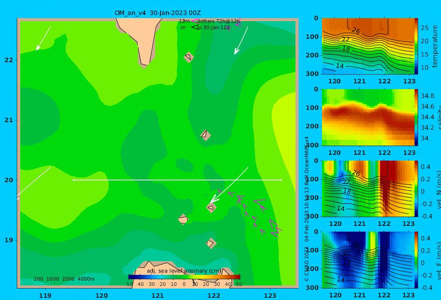
Task: Click the island marker at the white arrow tip near 19.5N
Action: pyautogui.click(x=211, y=208)
